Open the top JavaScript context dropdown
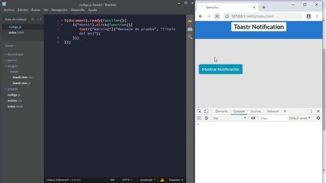The height and width of the screenshot is (183, 326). point(230,118)
